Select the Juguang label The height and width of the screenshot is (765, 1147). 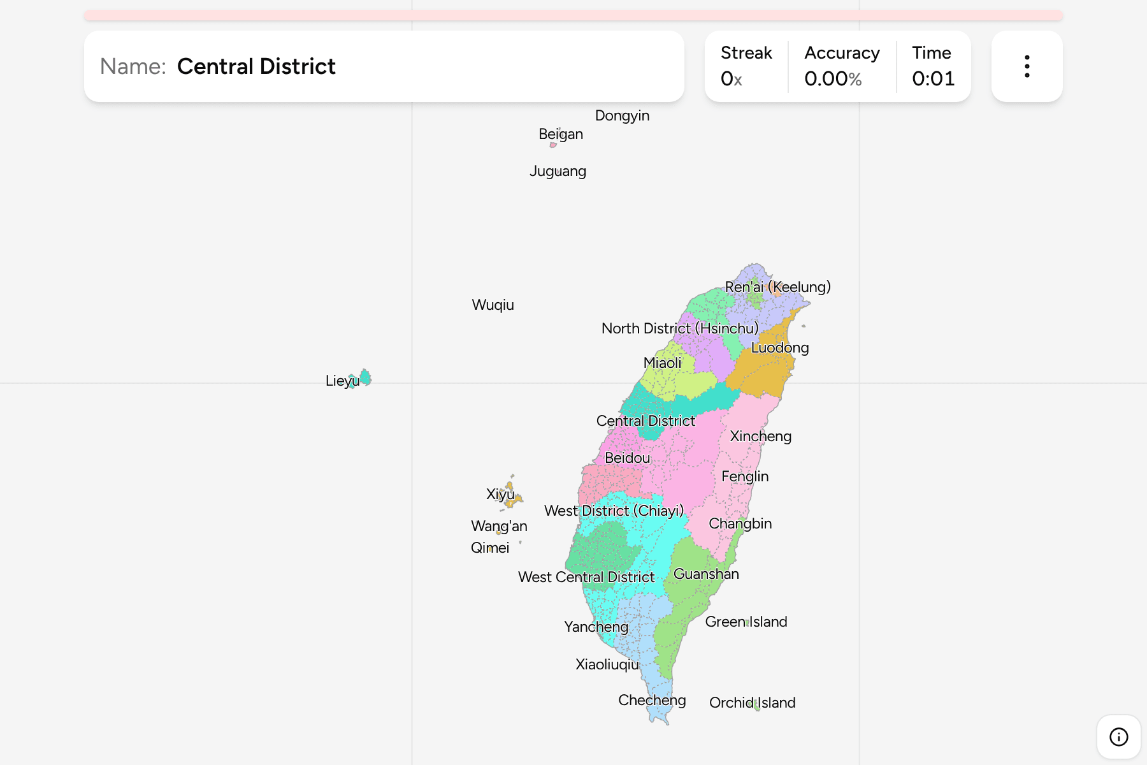click(558, 171)
